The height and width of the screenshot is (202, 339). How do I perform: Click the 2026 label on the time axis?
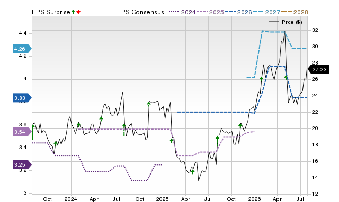click(254, 199)
